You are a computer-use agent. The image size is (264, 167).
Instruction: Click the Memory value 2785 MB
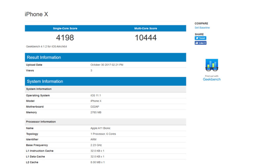pos(96,113)
